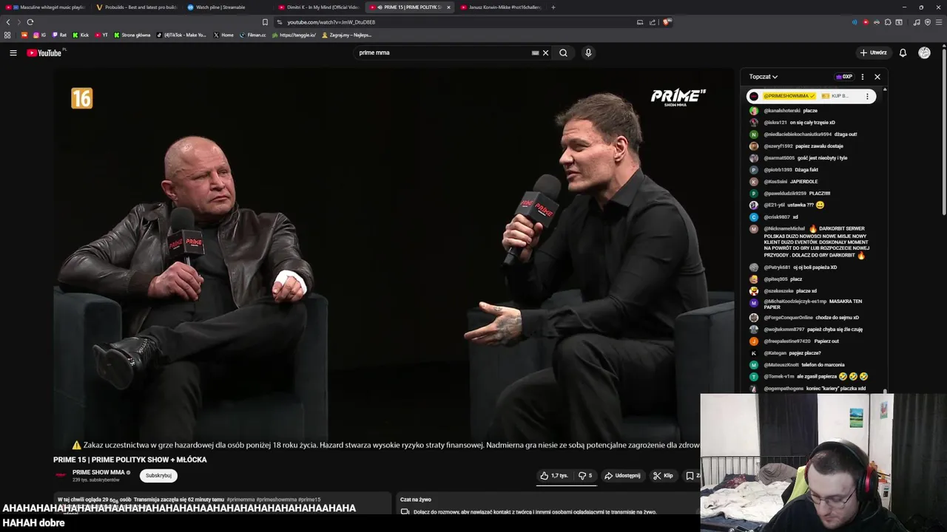Image resolution: width=947 pixels, height=532 pixels.
Task: Like the video (1,7 tys.)
Action: (x=554, y=476)
